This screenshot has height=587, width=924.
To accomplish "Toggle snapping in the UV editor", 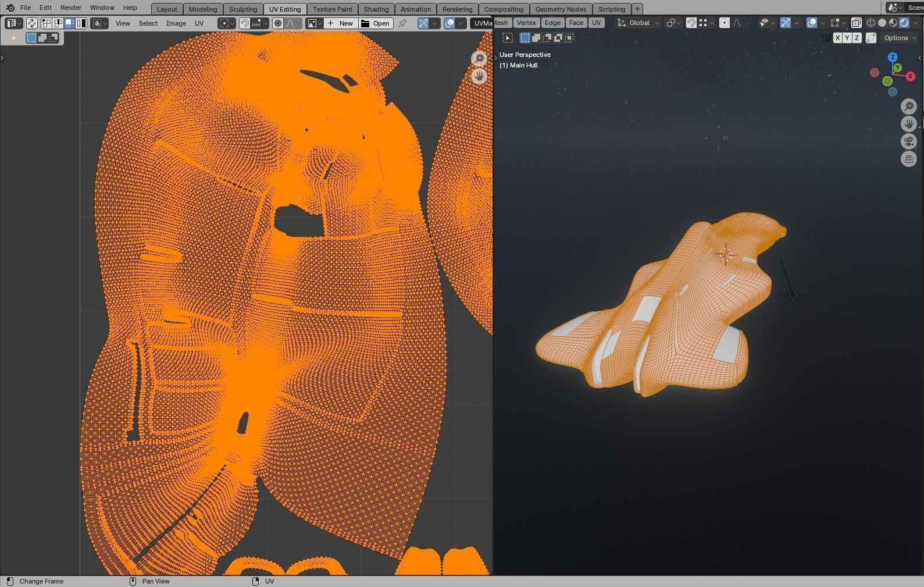I will [245, 23].
